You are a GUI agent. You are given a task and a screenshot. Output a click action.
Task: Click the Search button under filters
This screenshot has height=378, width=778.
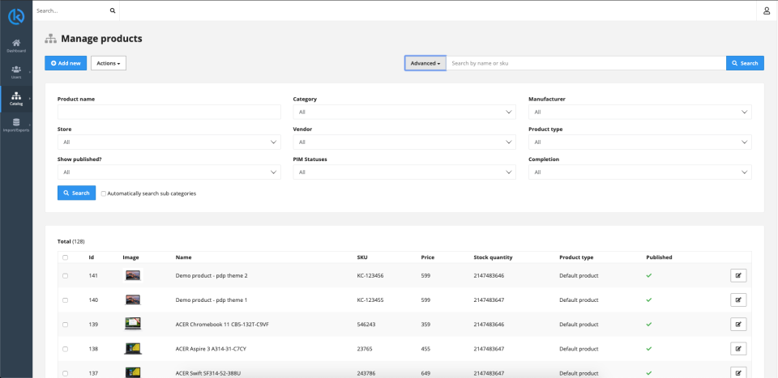76,193
